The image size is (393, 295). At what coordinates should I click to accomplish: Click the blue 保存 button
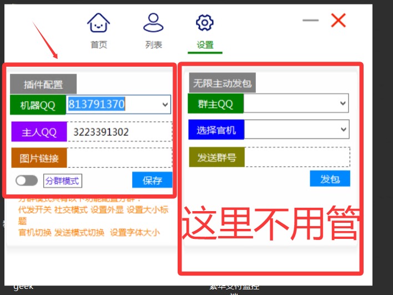[152, 180]
